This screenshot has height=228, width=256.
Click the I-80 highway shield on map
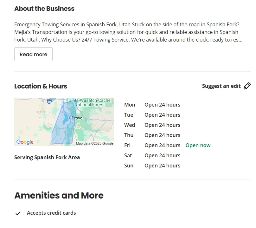(x=49, y=101)
